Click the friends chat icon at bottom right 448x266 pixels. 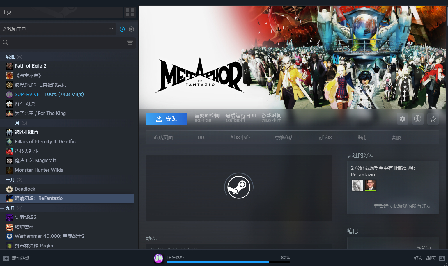(x=442, y=258)
